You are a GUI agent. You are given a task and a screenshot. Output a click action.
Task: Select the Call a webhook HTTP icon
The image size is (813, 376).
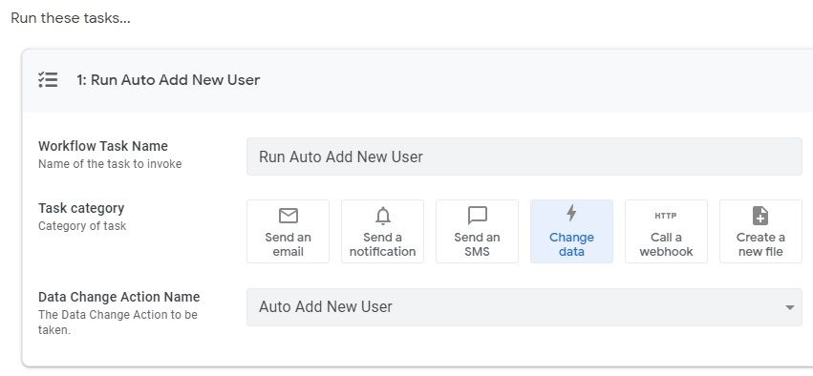click(x=666, y=216)
